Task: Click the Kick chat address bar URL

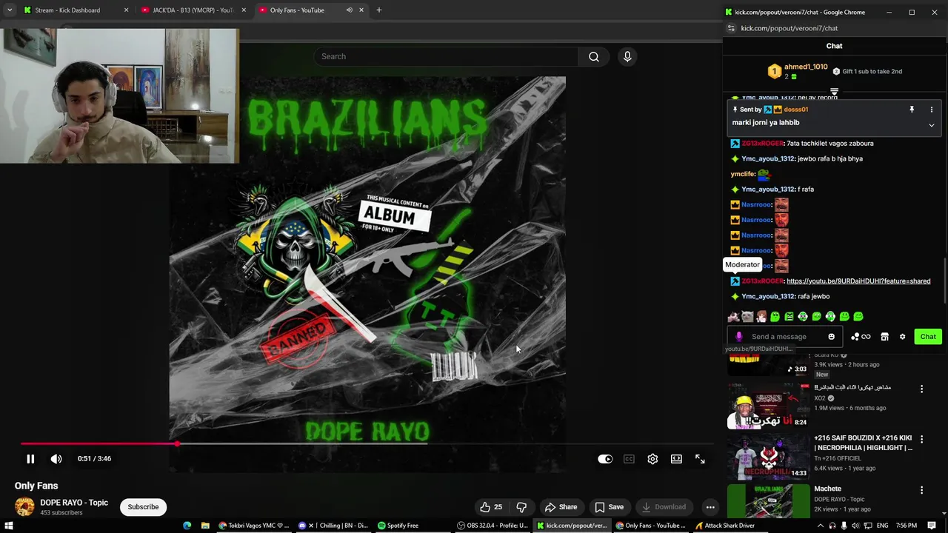Action: (789, 28)
